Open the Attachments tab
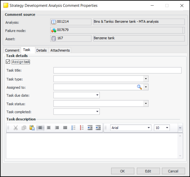190x177 pixels. tap(60, 50)
